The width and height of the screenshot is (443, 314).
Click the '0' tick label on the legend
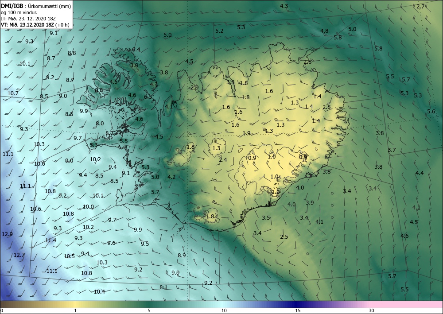point(2,310)
